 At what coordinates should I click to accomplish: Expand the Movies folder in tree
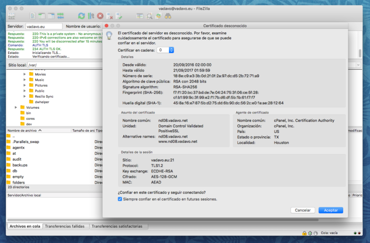coord(25,74)
